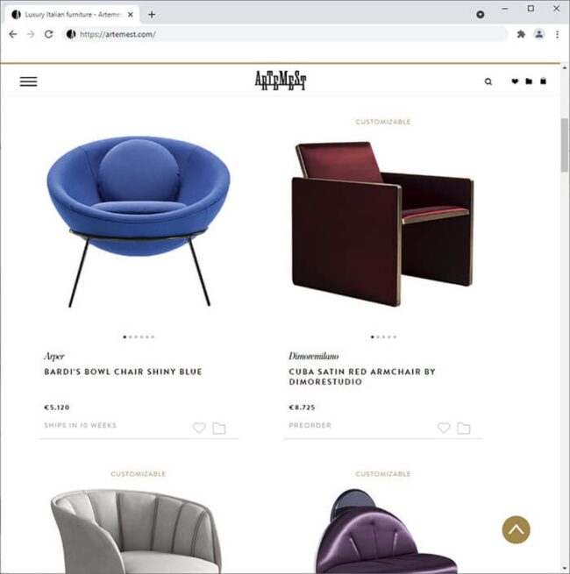Open the folder projects icon in header
The width and height of the screenshot is (570, 574).
pyautogui.click(x=529, y=81)
